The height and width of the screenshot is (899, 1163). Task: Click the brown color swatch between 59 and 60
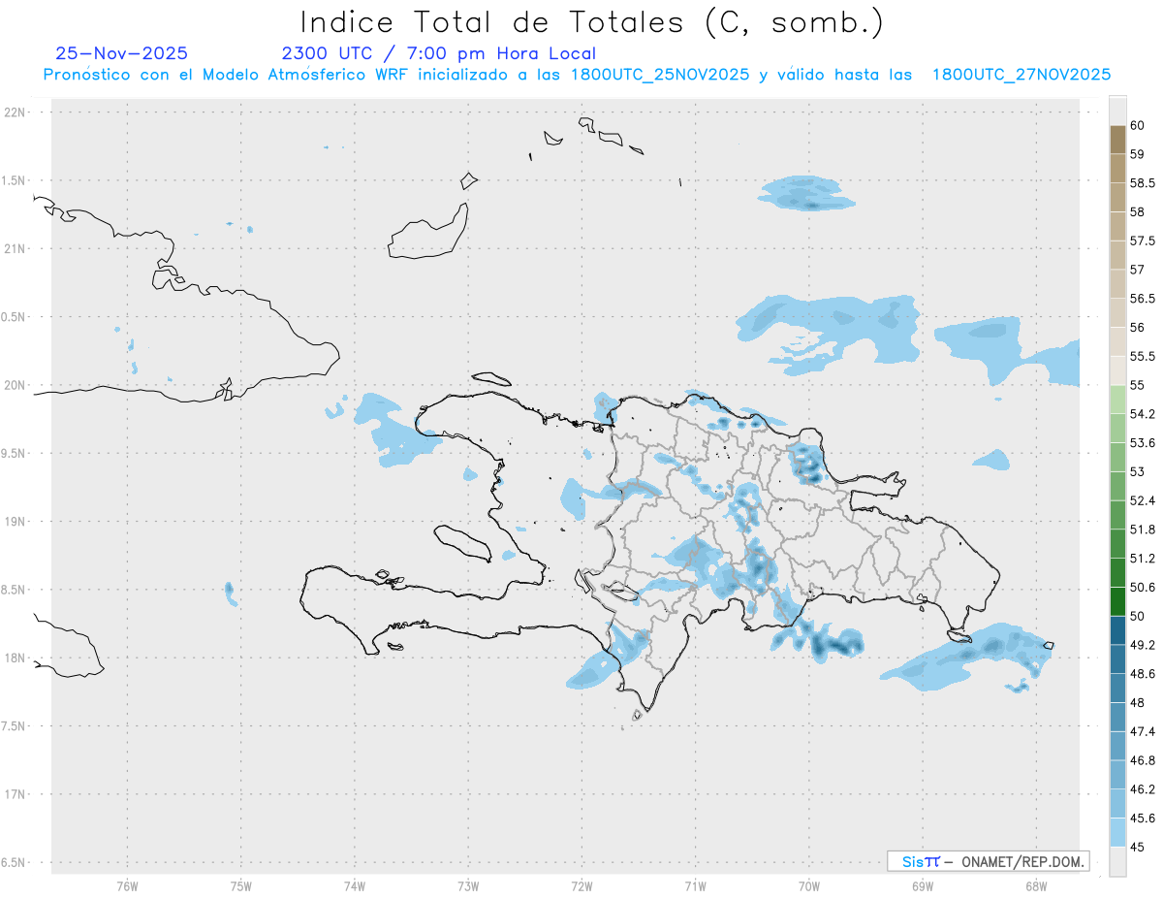pos(1117,140)
